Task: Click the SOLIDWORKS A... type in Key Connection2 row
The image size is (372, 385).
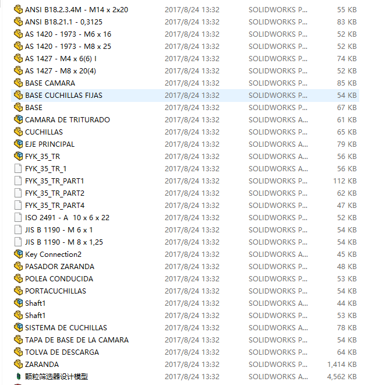Action: pyautogui.click(x=278, y=255)
